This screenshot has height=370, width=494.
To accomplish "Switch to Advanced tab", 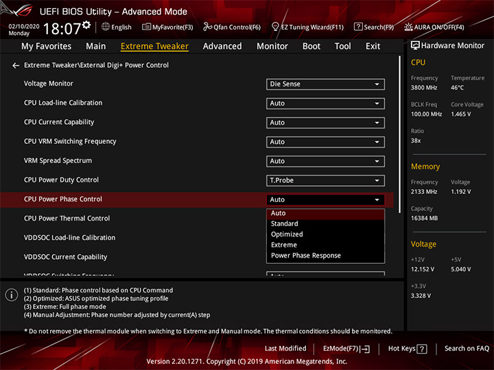I will (x=222, y=47).
